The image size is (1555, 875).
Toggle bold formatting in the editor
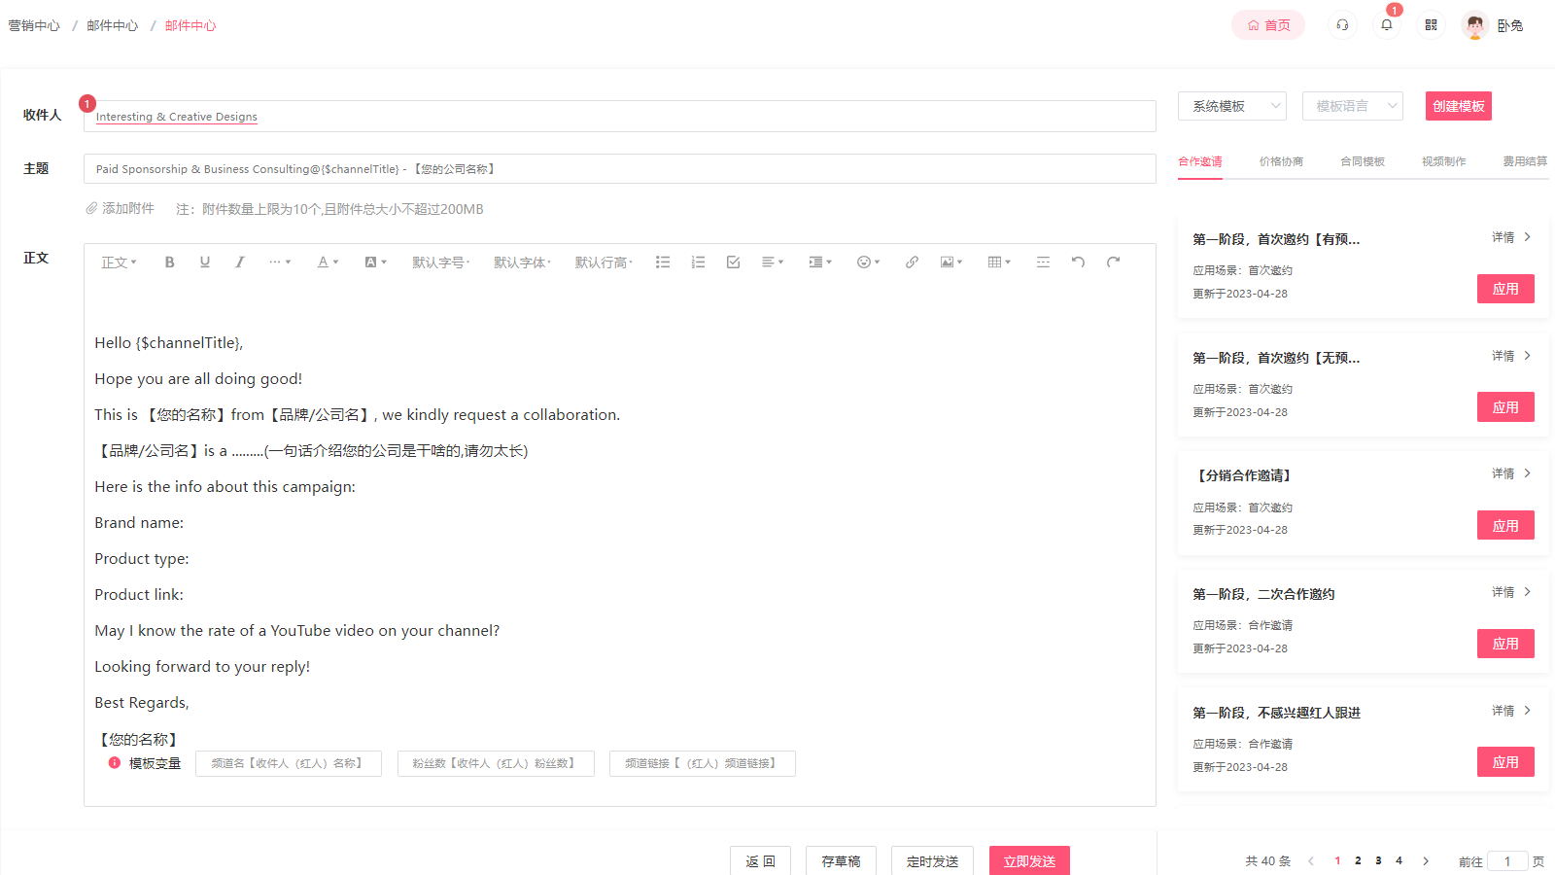[x=169, y=262]
